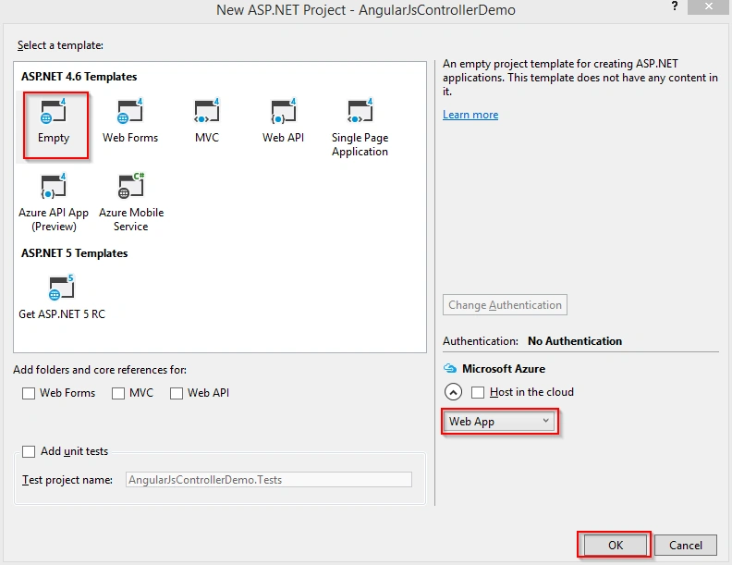Enable Web Forms core references checkbox

29,393
